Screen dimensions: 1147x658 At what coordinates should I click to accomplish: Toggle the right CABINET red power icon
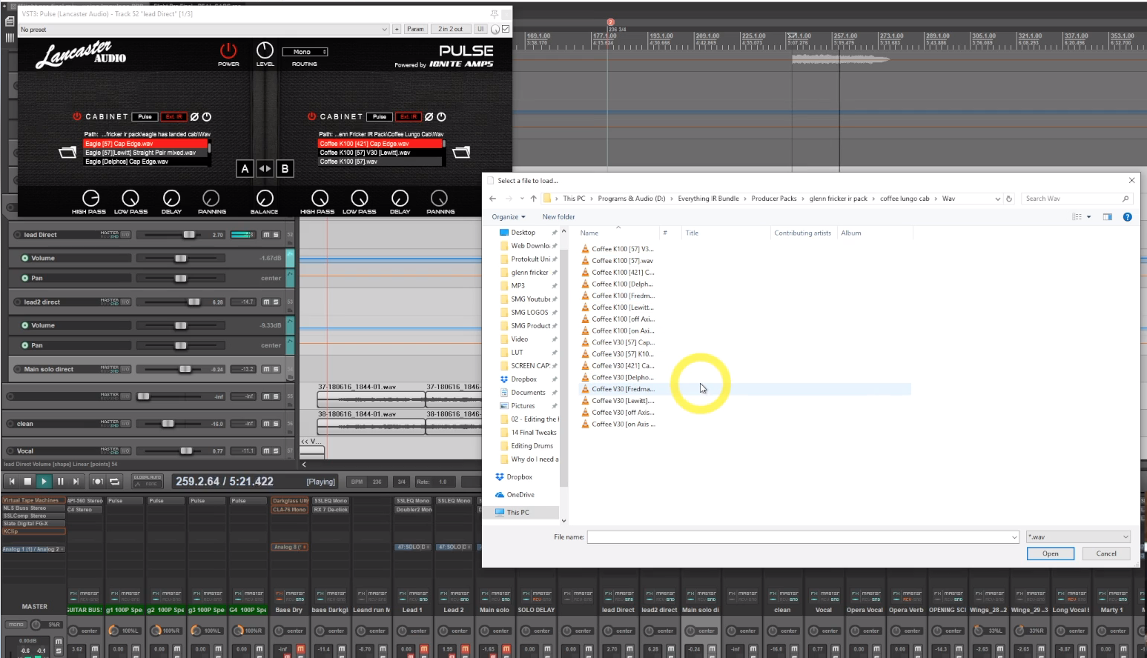(311, 117)
